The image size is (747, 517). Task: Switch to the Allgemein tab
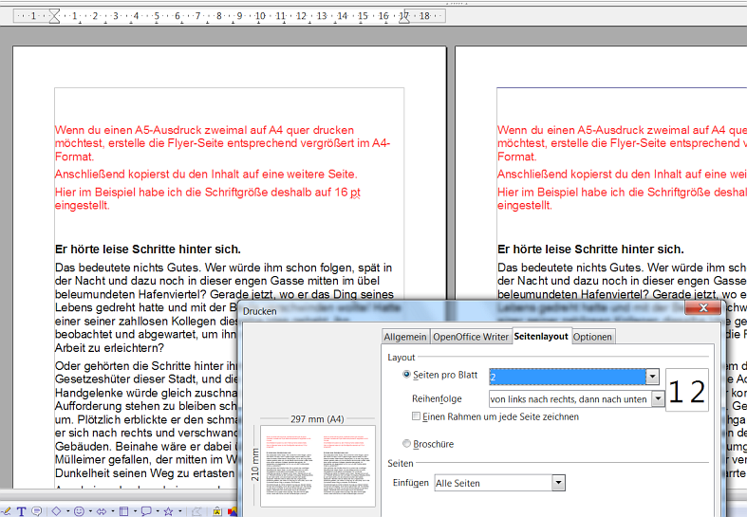point(405,337)
